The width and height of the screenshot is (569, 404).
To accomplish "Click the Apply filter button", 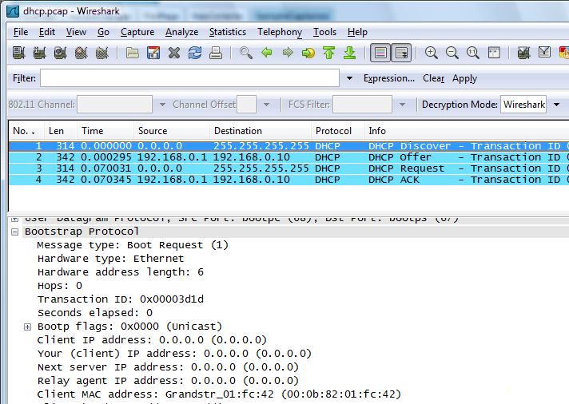I will point(464,78).
